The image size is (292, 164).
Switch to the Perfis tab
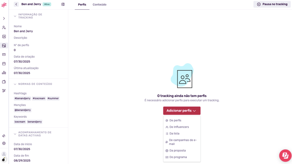82,5
